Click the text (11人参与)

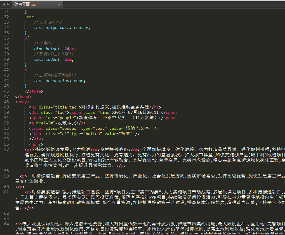point(145,118)
